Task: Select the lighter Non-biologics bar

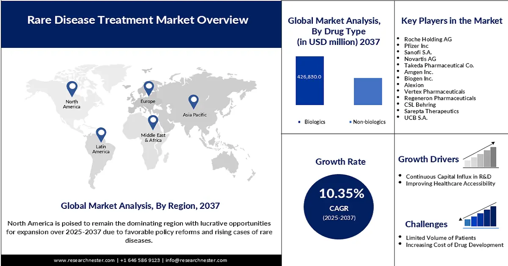Action: [367, 91]
